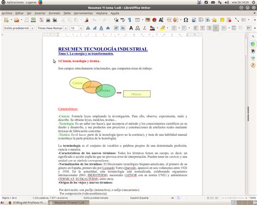Screen dimensions: 257x205
Task: Click the New document icon
Action: pos(7,20)
